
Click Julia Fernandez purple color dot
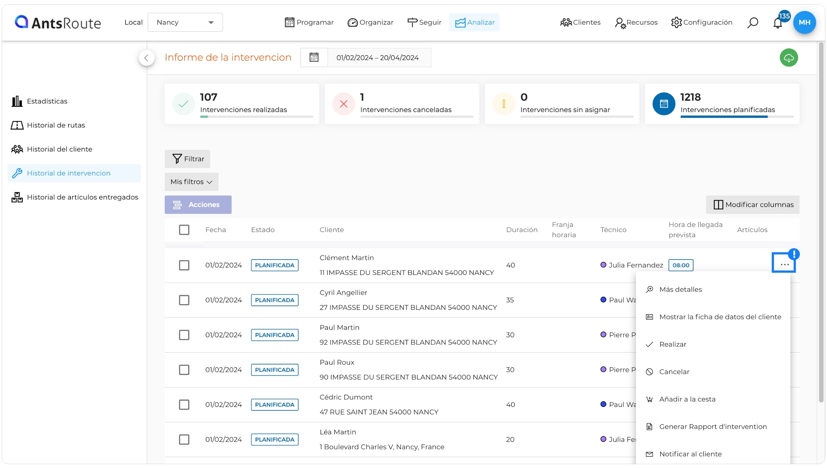point(603,265)
